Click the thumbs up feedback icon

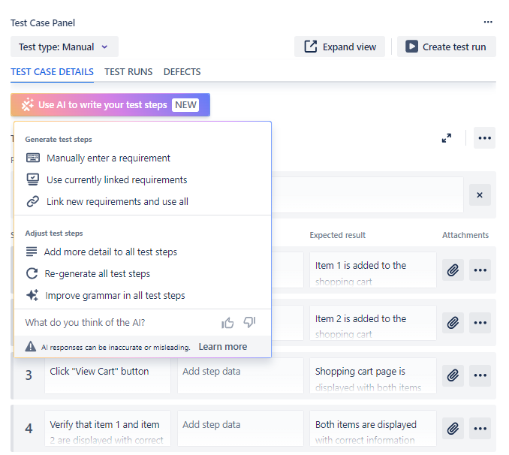pyautogui.click(x=227, y=323)
